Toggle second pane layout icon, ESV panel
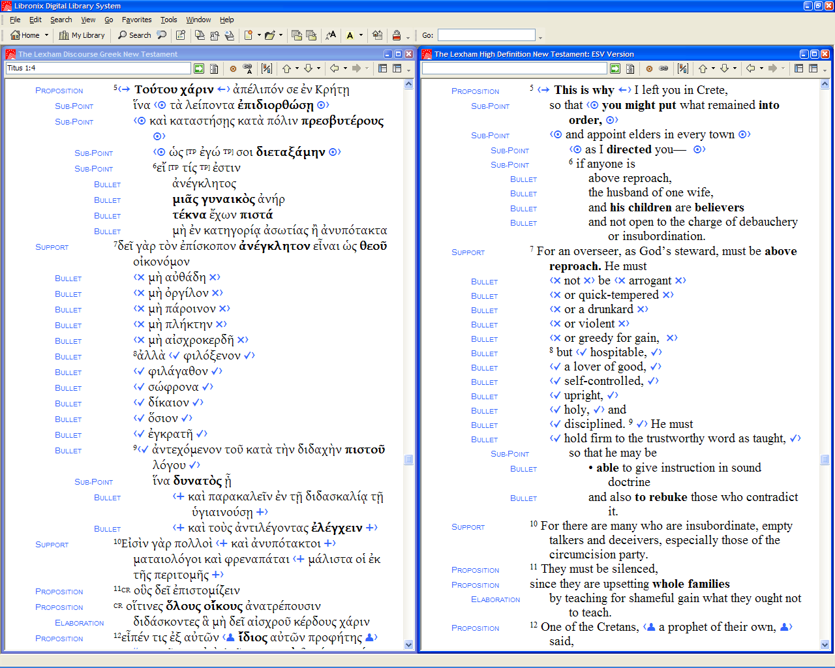Viewport: 835px width, 668px height. click(813, 68)
